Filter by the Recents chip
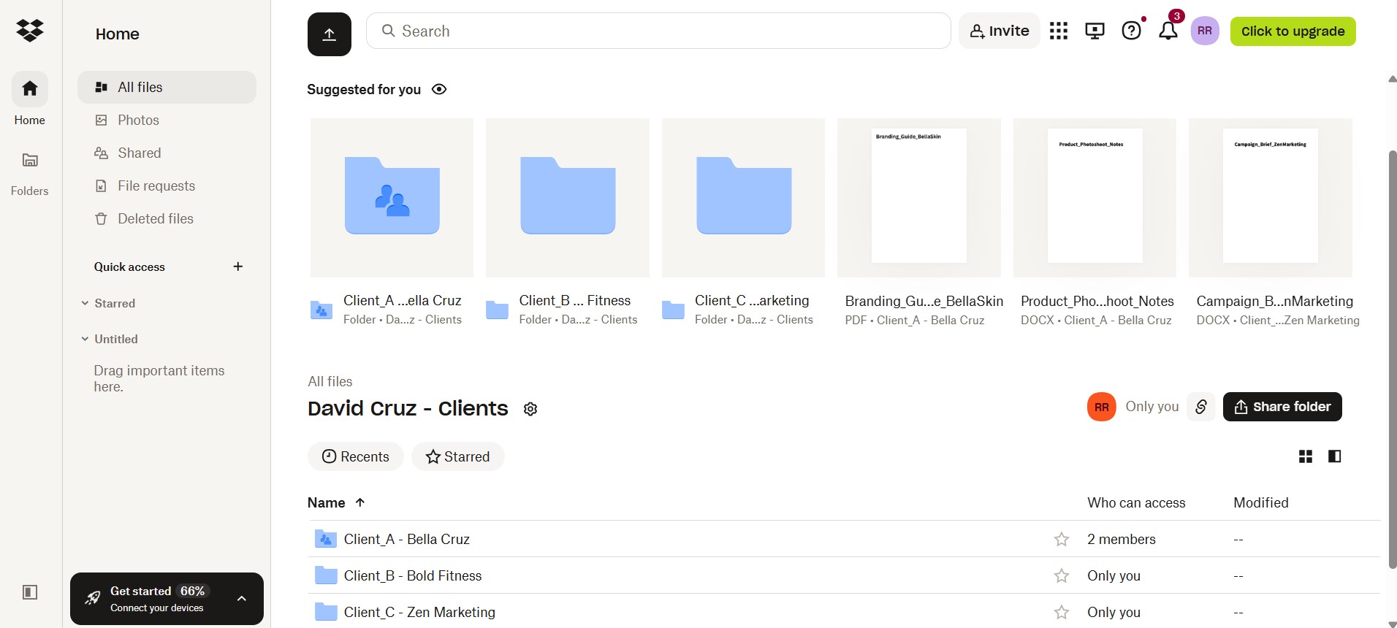Screen dimensions: 1397x628 tap(356, 456)
